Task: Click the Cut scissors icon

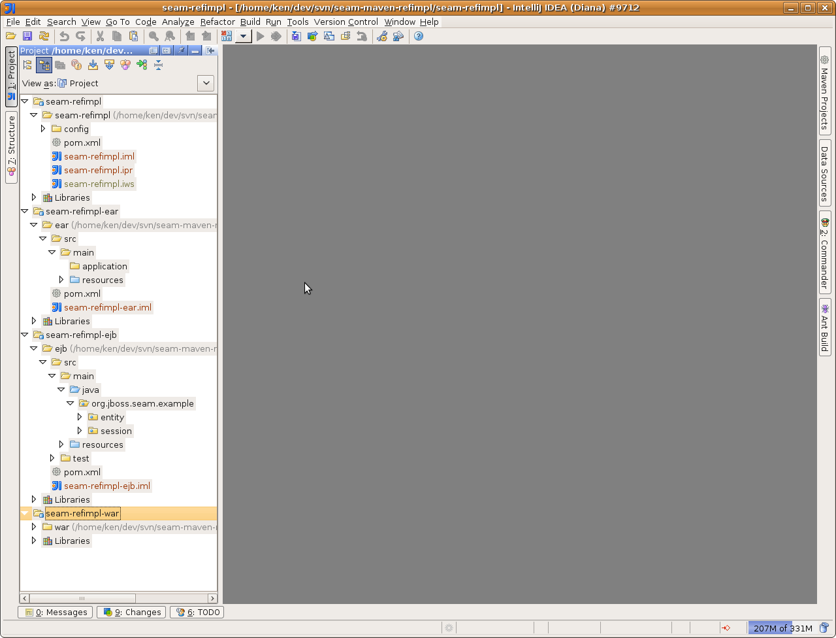Action: [x=101, y=37]
